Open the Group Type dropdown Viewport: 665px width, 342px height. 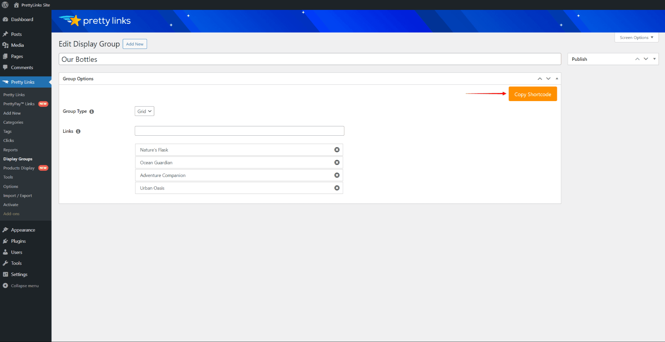(144, 111)
